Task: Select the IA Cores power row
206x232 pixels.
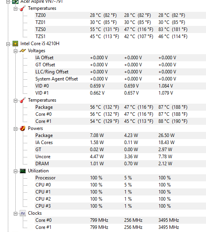Action: (120, 142)
